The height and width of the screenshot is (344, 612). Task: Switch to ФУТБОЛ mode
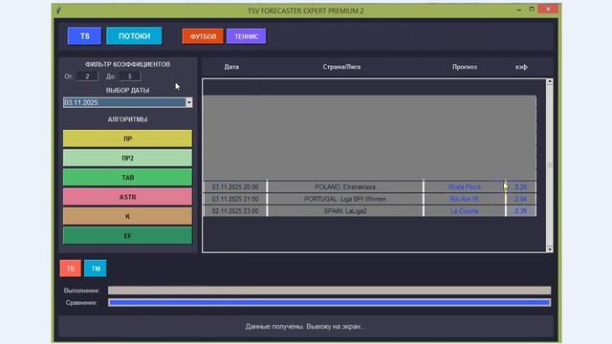(x=203, y=36)
